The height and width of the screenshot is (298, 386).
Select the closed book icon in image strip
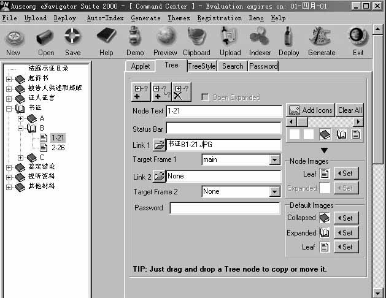click(x=325, y=134)
